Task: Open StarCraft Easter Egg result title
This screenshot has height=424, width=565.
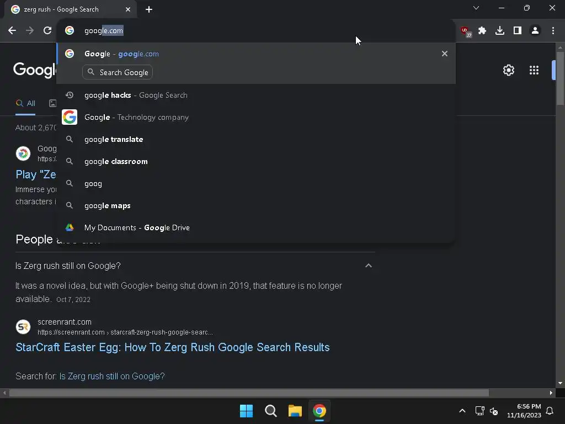Action: (173, 347)
